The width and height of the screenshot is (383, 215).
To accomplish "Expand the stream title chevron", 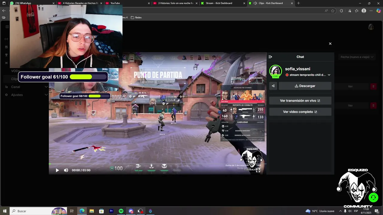I will [329, 75].
